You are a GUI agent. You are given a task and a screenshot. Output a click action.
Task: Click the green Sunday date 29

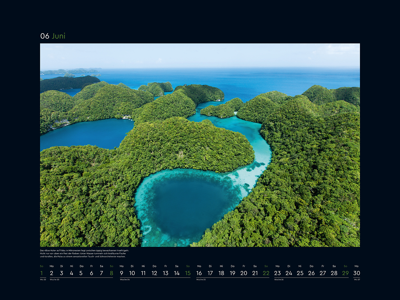click(345, 273)
